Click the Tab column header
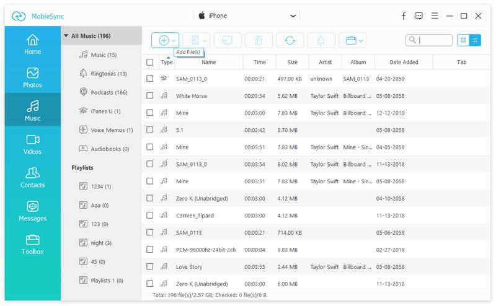496x306 pixels. [461, 63]
